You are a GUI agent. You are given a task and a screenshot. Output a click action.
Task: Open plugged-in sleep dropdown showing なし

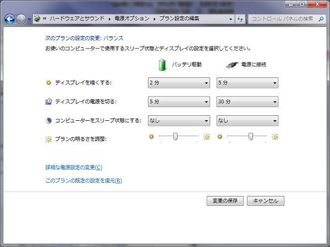[x=248, y=121]
